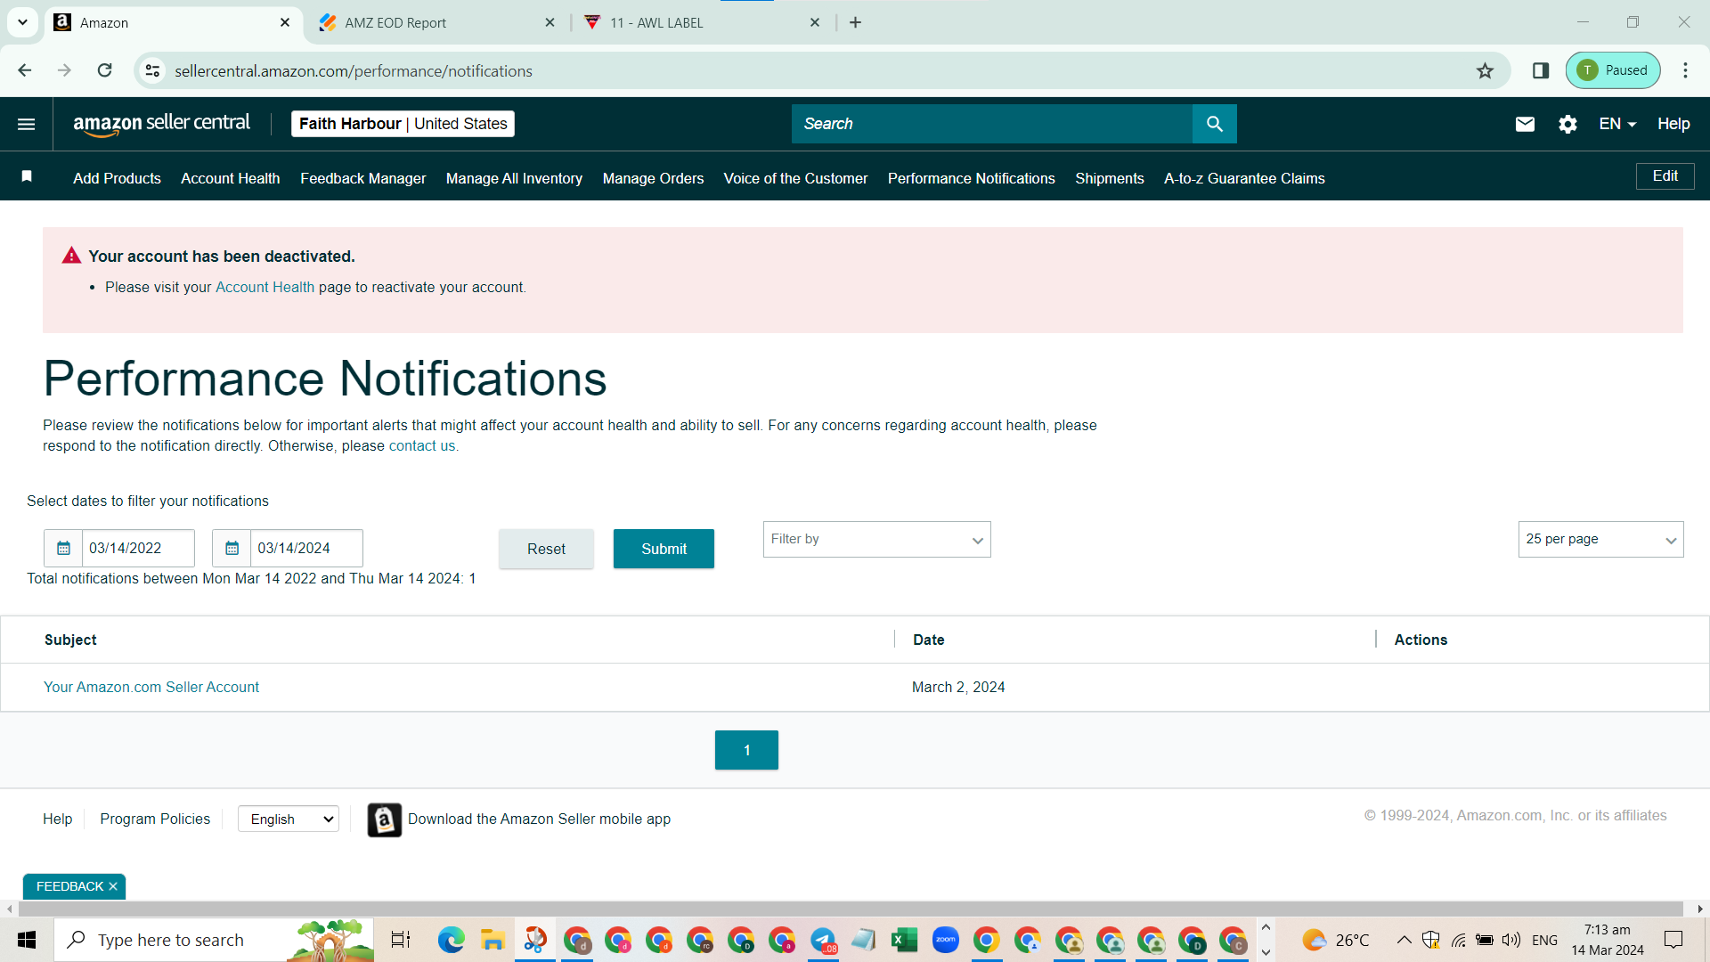Click the start date field 03/14/2022
This screenshot has height=962, width=1710.
[x=138, y=548]
